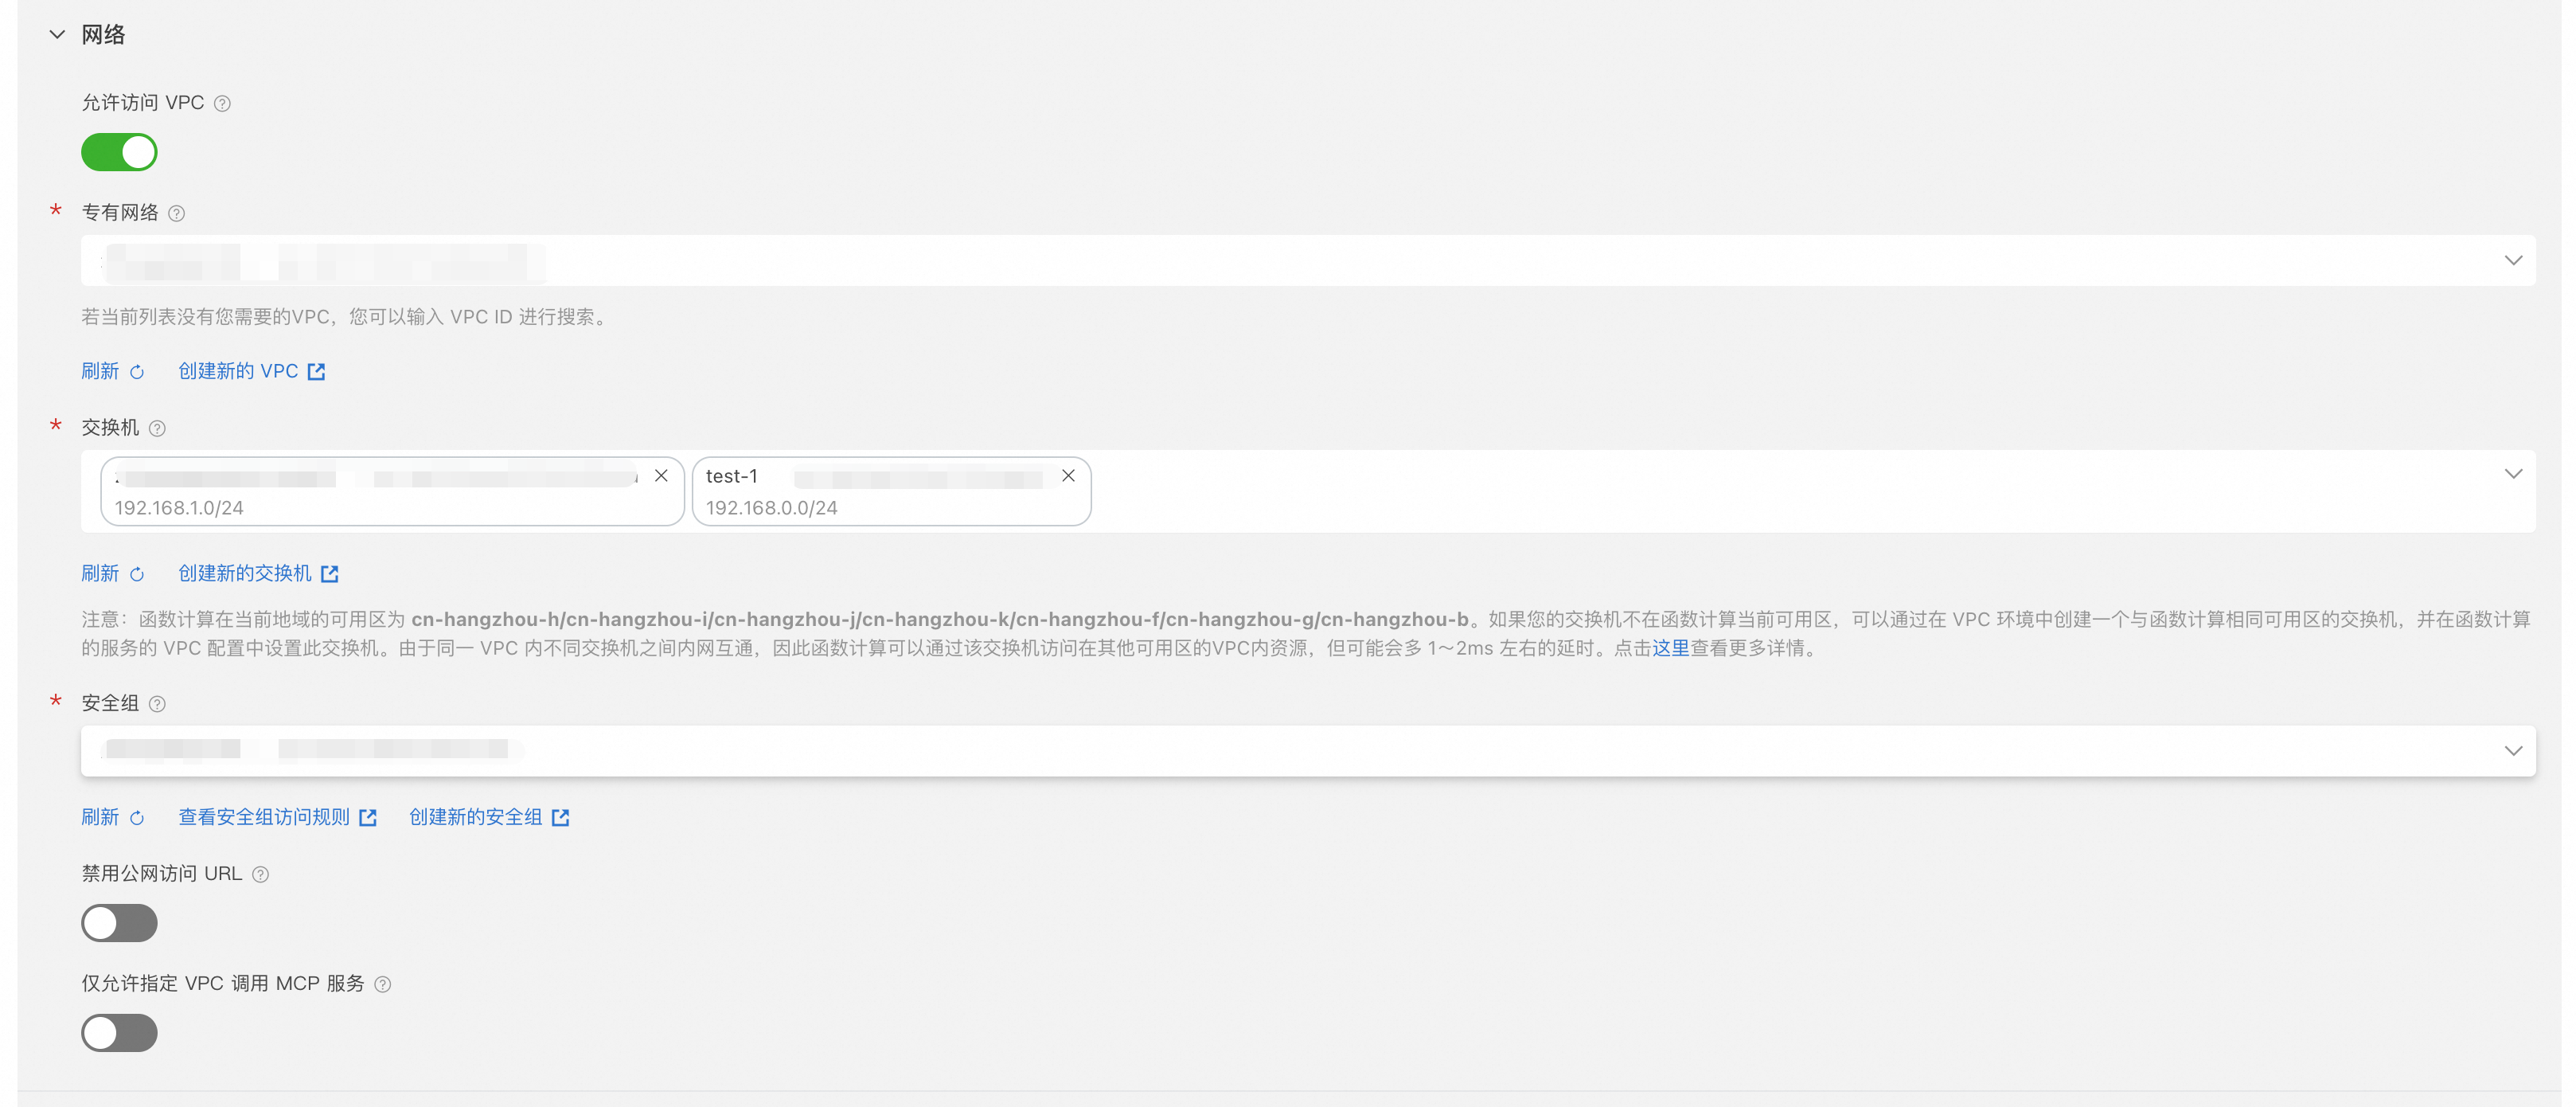This screenshot has height=1107, width=2576.
Task: Open the 专有网络 dropdown
Action: [2512, 261]
